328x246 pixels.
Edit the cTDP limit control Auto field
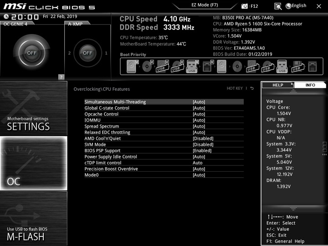click(197, 163)
